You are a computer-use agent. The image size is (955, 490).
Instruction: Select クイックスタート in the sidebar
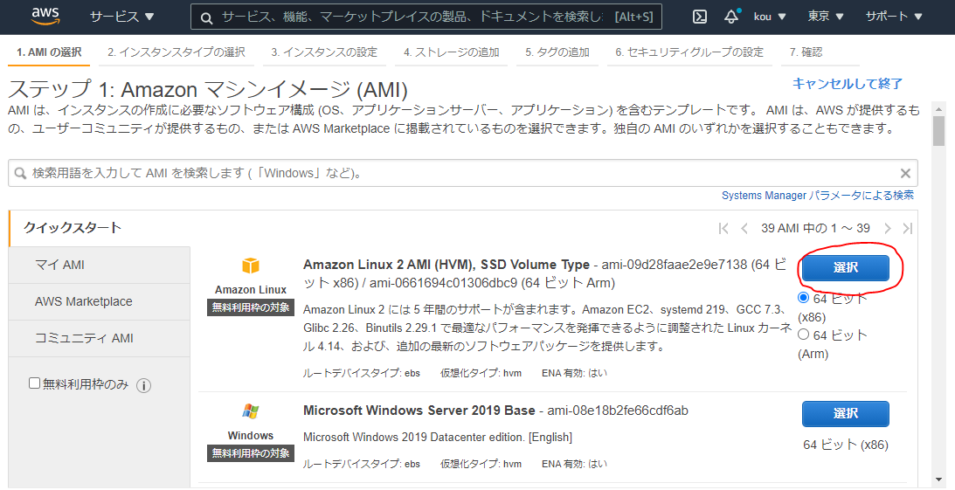(x=73, y=228)
